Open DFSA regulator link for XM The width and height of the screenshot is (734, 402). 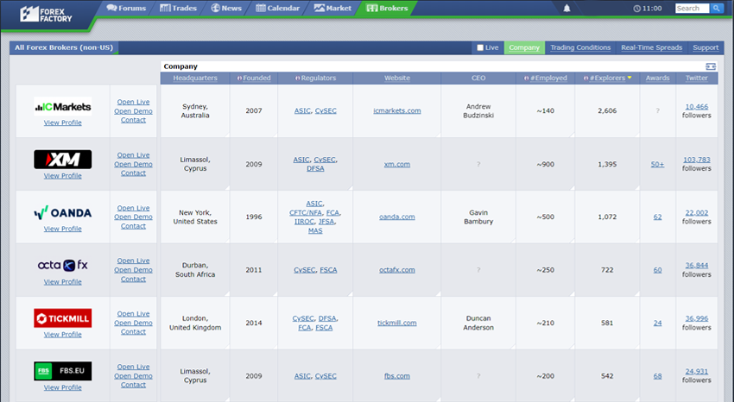[x=315, y=168]
